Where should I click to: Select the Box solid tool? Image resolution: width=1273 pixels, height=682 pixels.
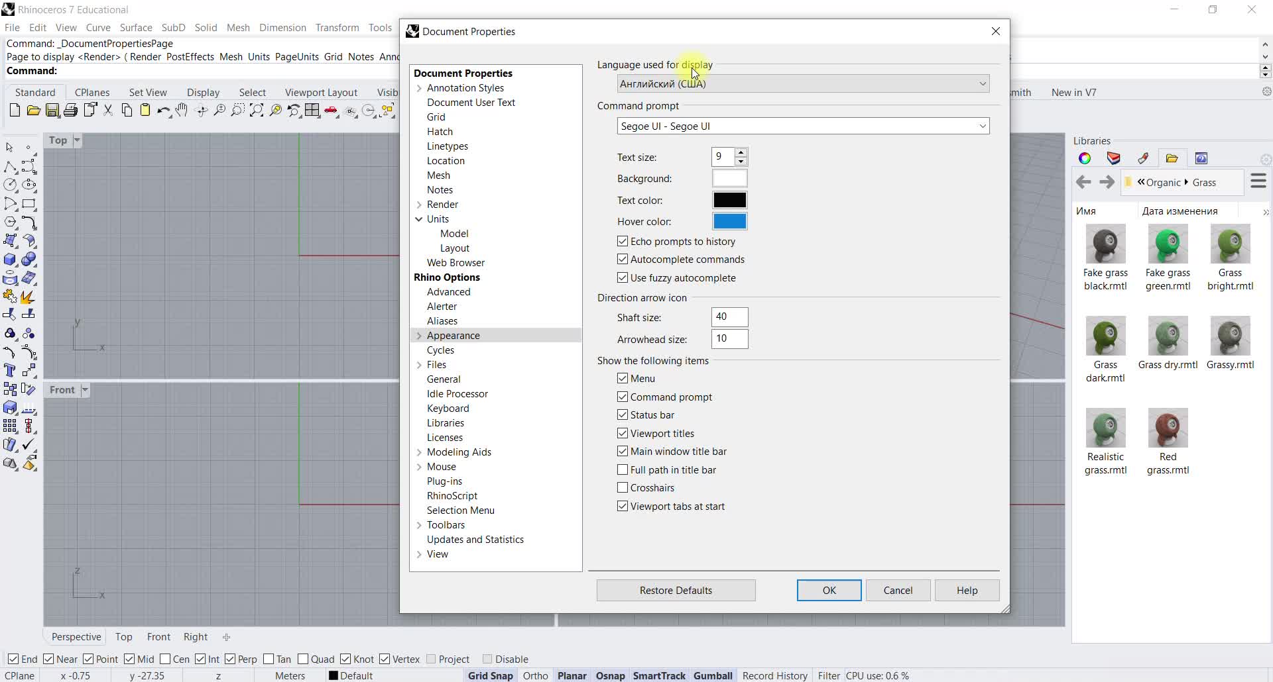pos(10,259)
